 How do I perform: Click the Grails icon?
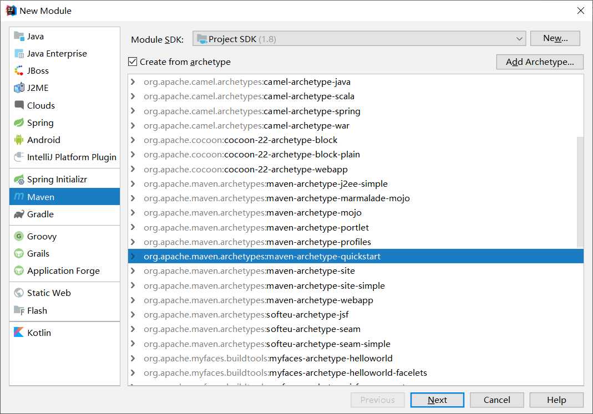(19, 253)
